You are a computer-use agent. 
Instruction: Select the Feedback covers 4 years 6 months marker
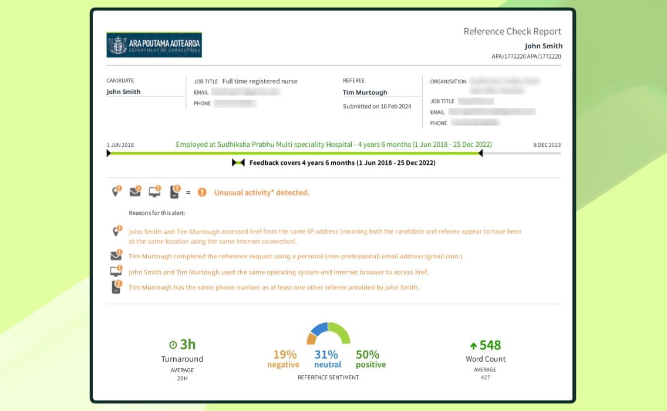pos(238,163)
